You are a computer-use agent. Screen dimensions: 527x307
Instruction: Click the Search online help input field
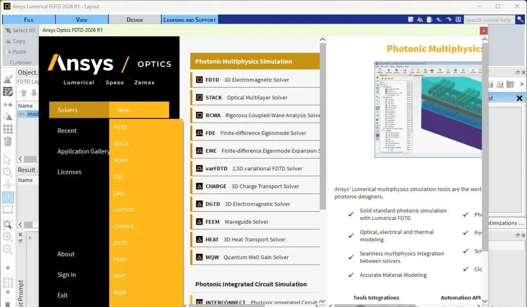coord(489,20)
